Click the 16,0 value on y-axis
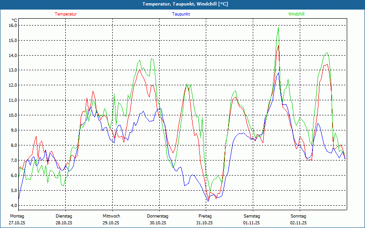The width and height of the screenshot is (365, 228). click(12, 26)
